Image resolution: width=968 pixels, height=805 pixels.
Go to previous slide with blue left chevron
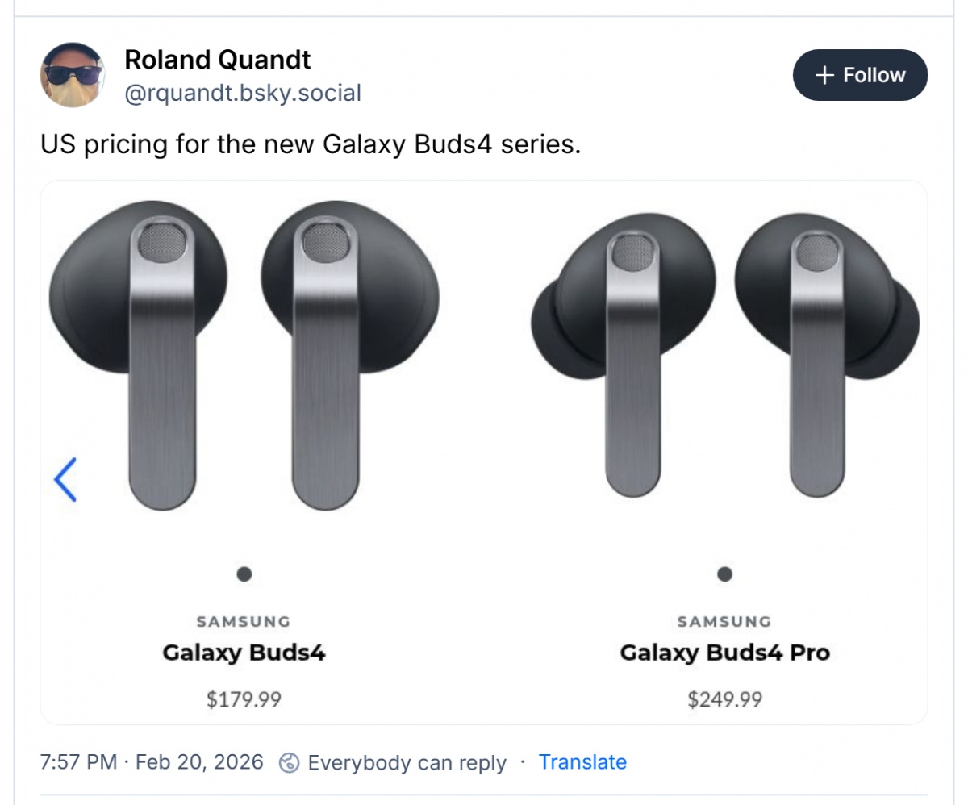(65, 480)
